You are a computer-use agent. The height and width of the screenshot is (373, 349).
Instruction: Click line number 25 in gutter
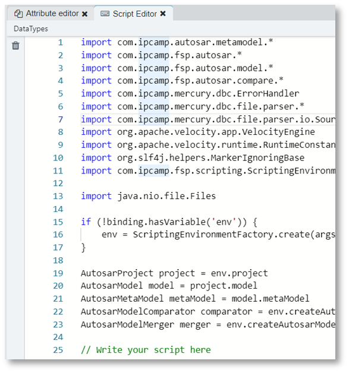[58, 350]
